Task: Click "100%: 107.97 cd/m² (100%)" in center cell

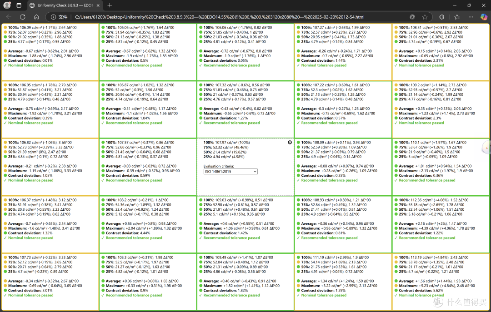Action: click(226, 143)
